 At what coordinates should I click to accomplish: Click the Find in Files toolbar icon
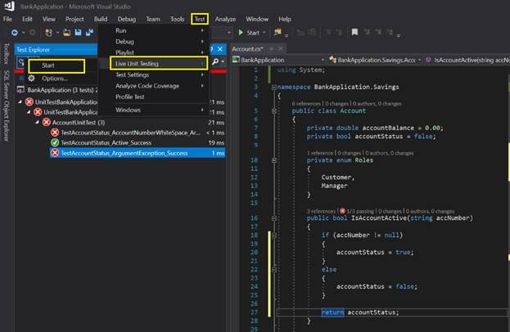(x=278, y=32)
